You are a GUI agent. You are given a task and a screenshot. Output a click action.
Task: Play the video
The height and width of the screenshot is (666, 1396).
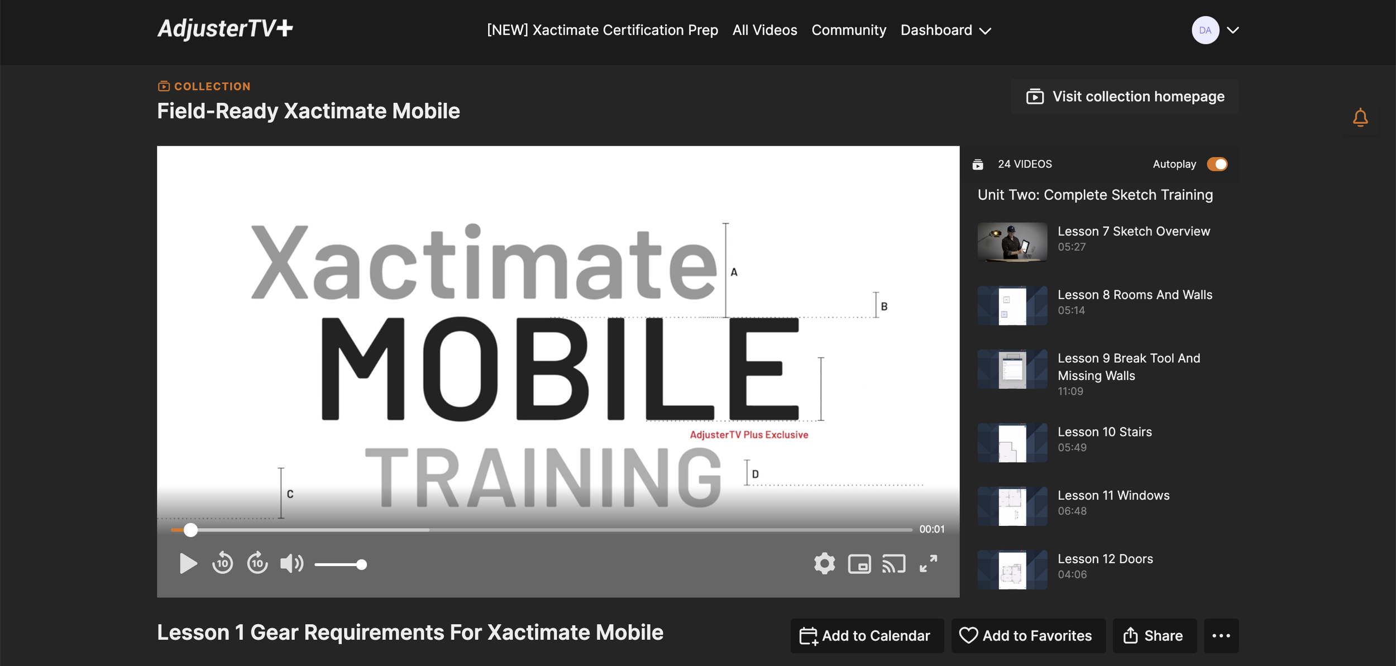pyautogui.click(x=188, y=564)
